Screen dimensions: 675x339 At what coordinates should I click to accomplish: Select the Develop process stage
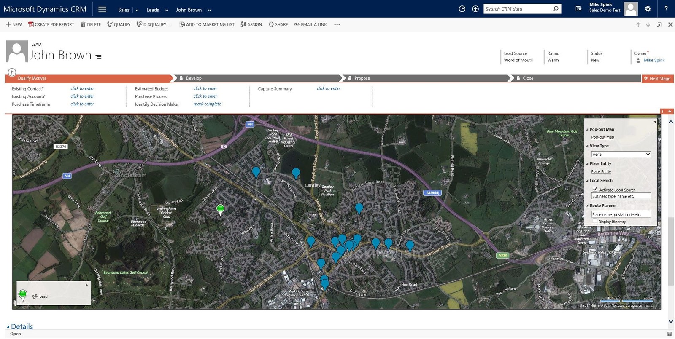pyautogui.click(x=258, y=78)
